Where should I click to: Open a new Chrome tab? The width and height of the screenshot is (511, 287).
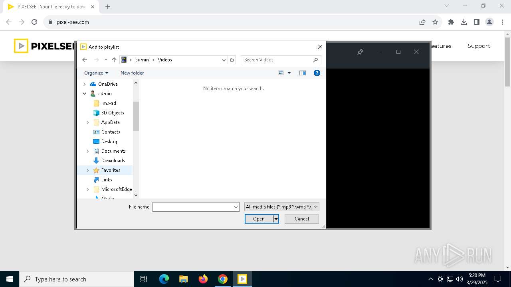108,7
